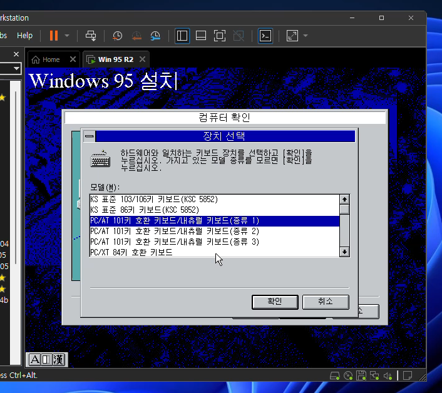Screen dimensions: 442x393
Task: Minimize the Workstation window
Action: click(x=352, y=18)
